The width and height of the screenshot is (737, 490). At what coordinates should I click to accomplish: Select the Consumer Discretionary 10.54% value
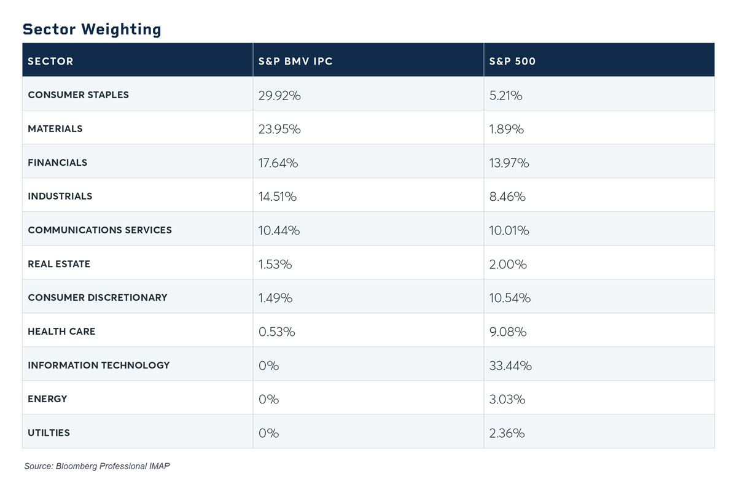click(510, 298)
